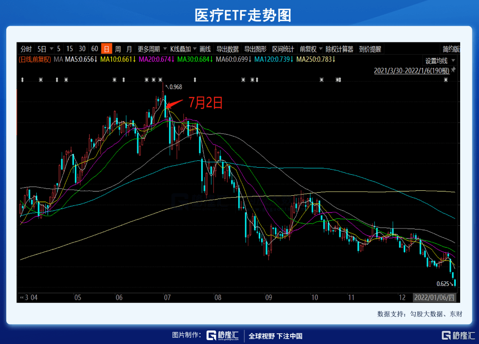Click the 2022/01/06/四 date marker on the time axis
The image size is (479, 344).
coord(434,298)
